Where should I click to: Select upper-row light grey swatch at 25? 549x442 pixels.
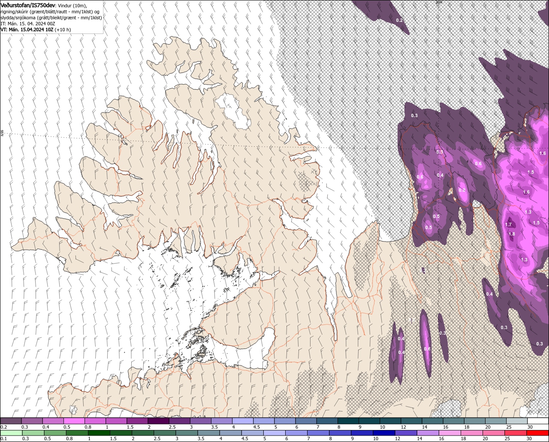[x=517, y=421]
